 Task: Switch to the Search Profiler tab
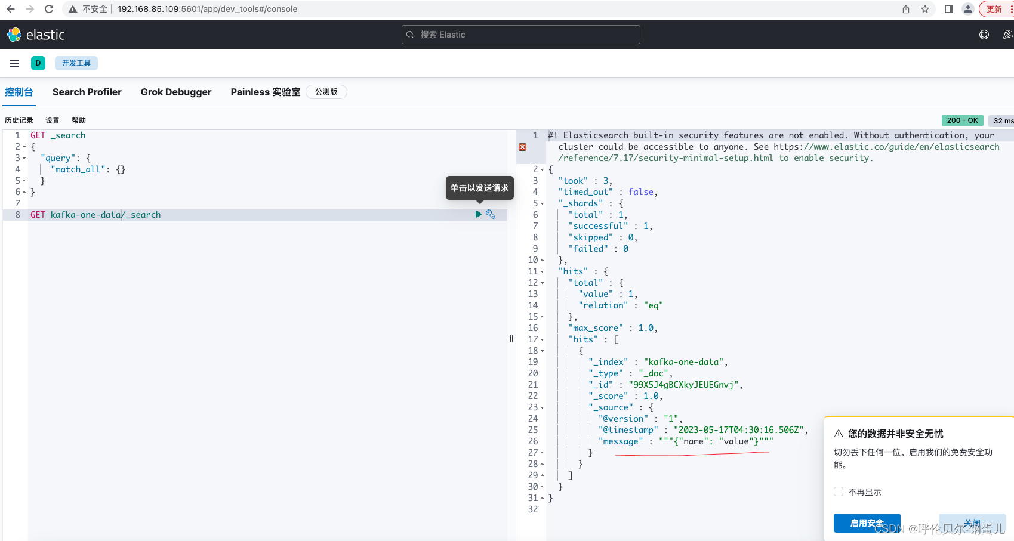[87, 92]
